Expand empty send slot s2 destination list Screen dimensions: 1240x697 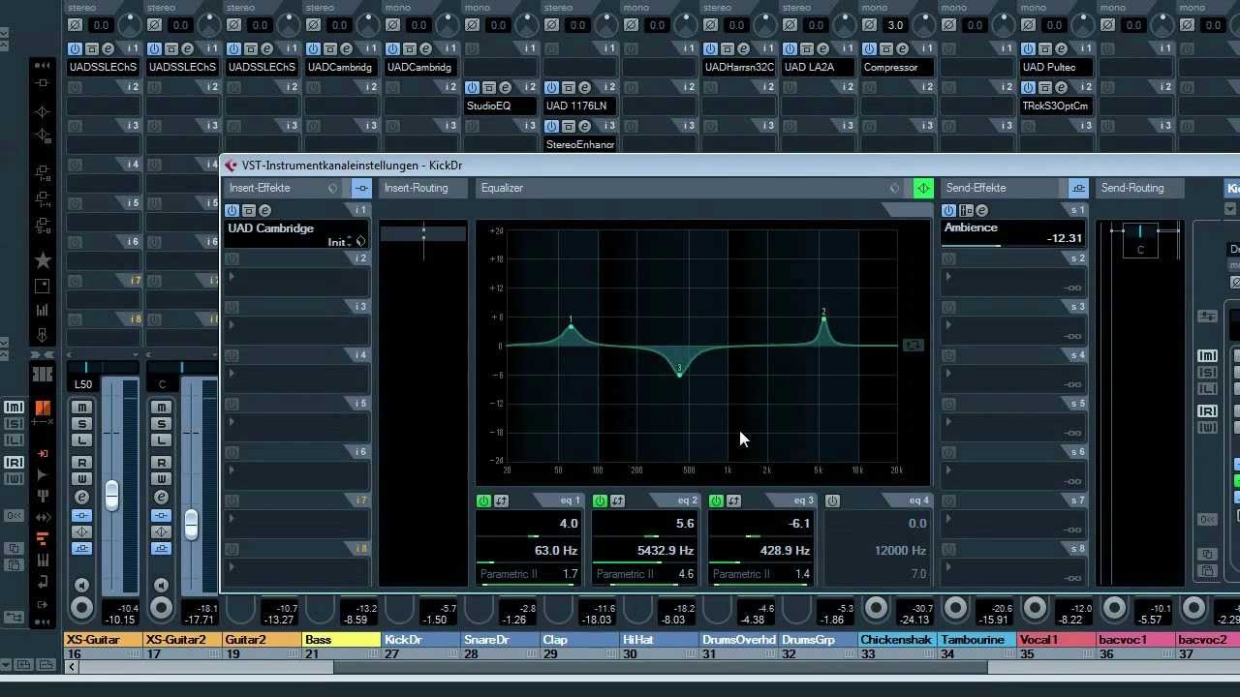pyautogui.click(x=947, y=277)
